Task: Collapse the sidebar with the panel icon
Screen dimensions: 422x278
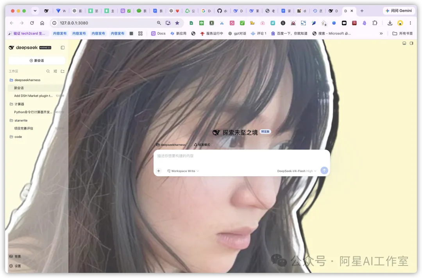Action: (63, 48)
